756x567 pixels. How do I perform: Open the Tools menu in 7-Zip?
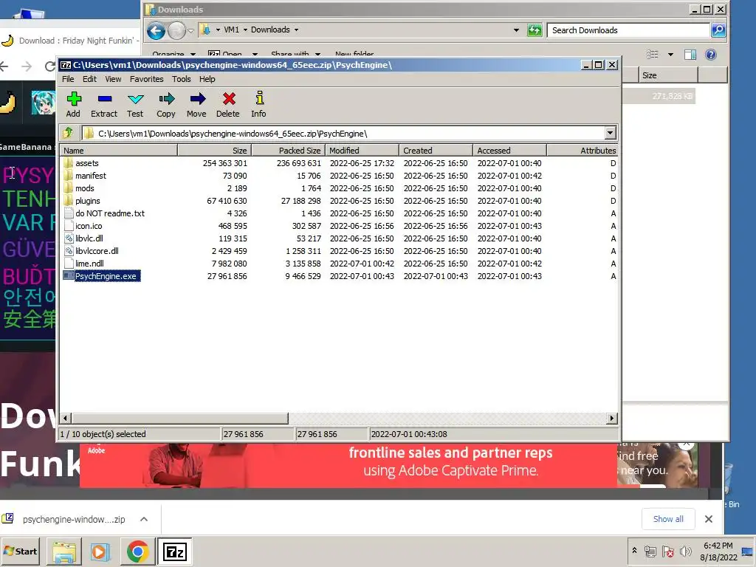coord(182,79)
